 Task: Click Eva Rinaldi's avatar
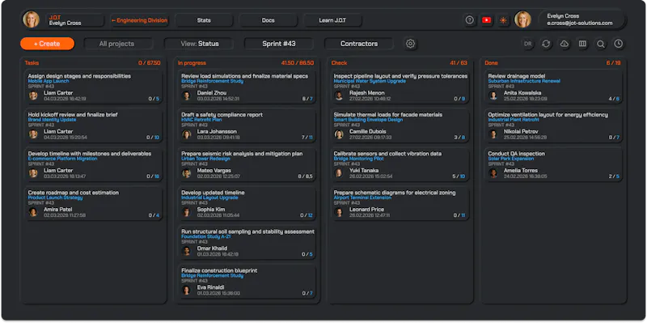tap(187, 290)
